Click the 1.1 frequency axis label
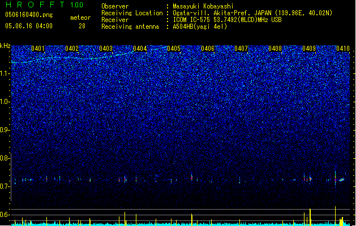This screenshot has width=356, height=226. 5,73
